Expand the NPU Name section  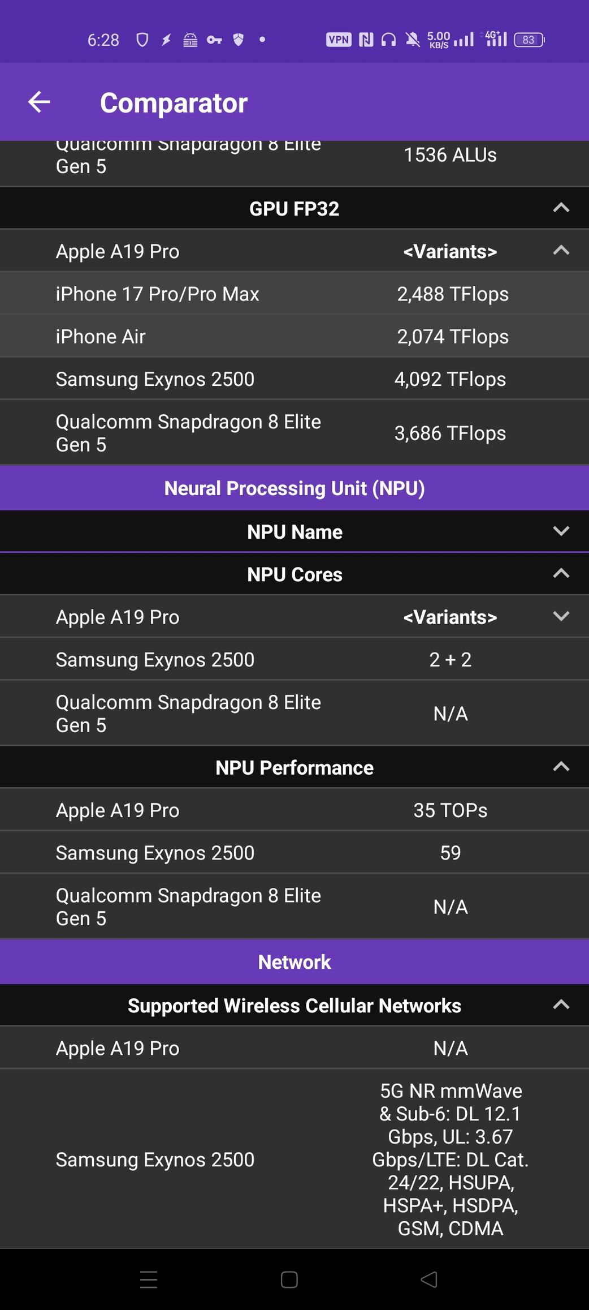click(x=560, y=531)
